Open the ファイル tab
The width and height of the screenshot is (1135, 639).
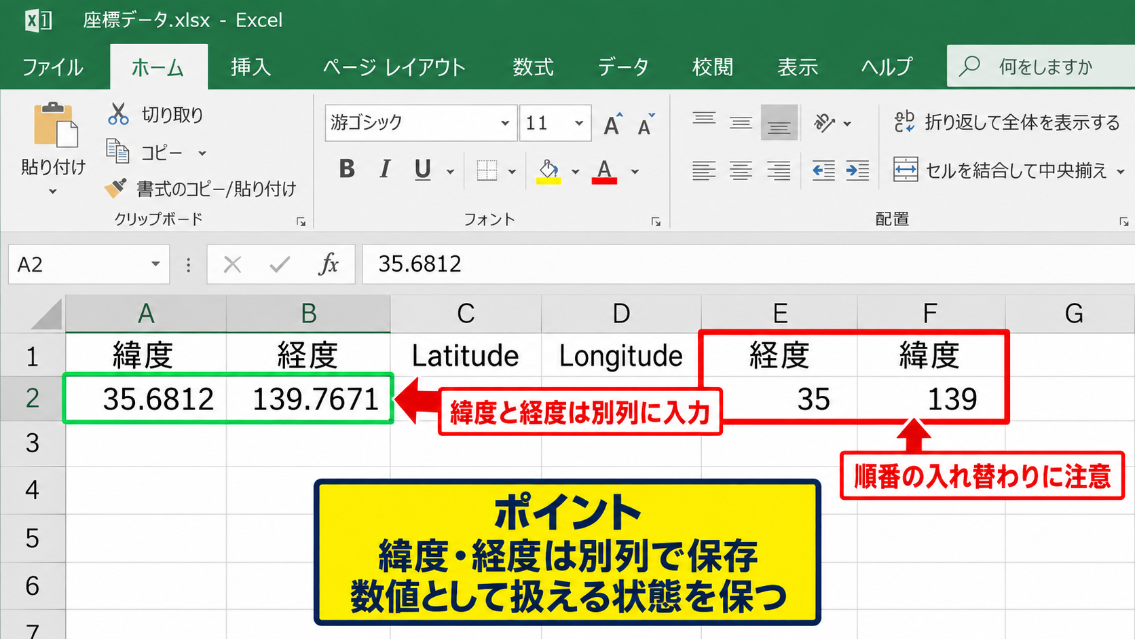(53, 67)
